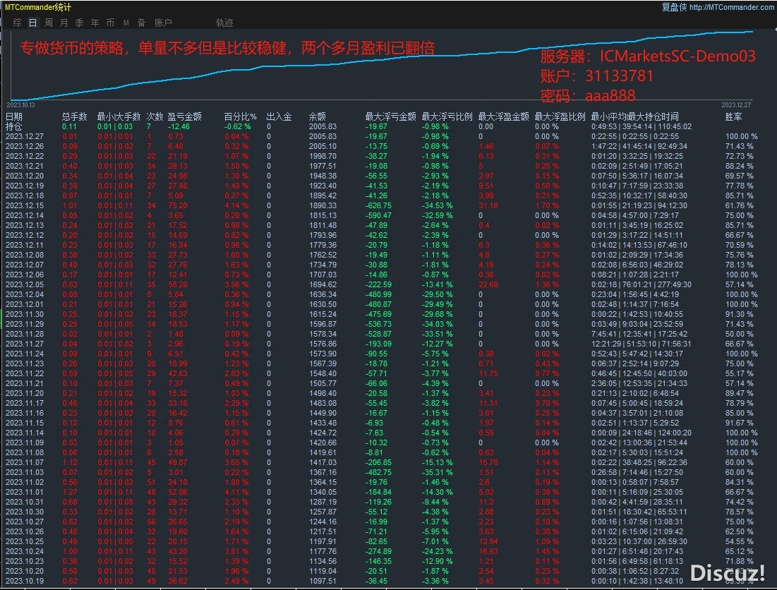Viewport: 777px width, 590px height.
Task: Open the 轨迹 track tab
Action: [x=224, y=23]
